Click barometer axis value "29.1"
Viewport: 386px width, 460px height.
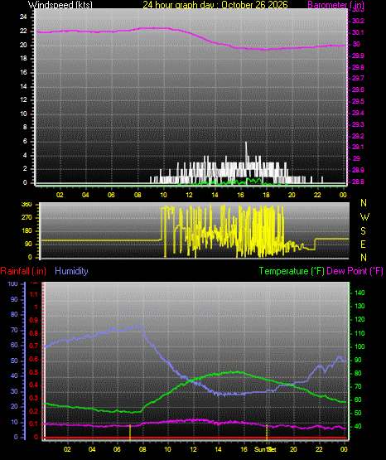[x=358, y=147]
